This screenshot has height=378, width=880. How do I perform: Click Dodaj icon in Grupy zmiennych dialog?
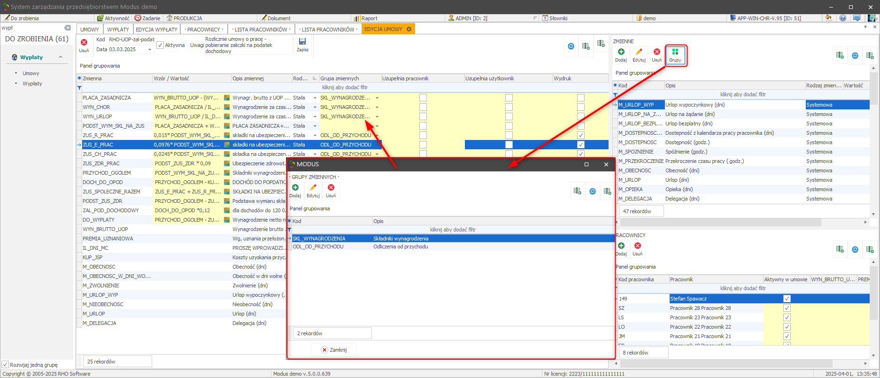pyautogui.click(x=295, y=190)
